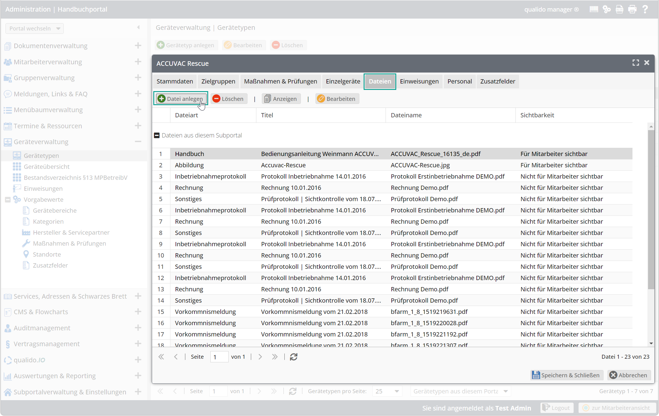Click Anzeigen file button
Screen dimensions: 659x416
tap(281, 99)
